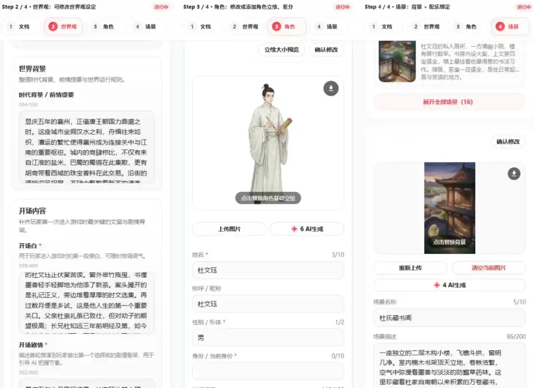The image size is (533, 388).
Task: Select step 2 世界观 in Step 4 panel
Action: click(427, 27)
